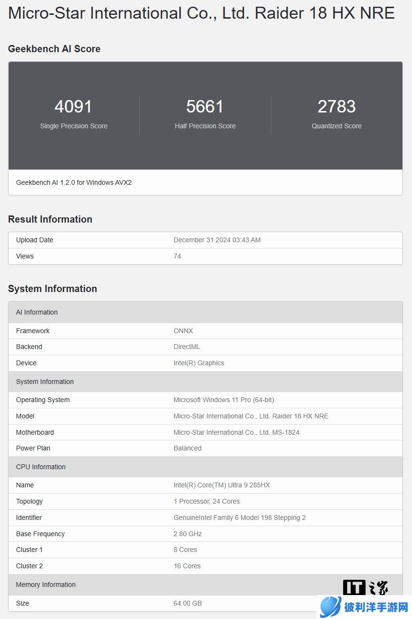Click the Memory Information section header
Viewport: 412px width, 619px height.
click(x=46, y=585)
